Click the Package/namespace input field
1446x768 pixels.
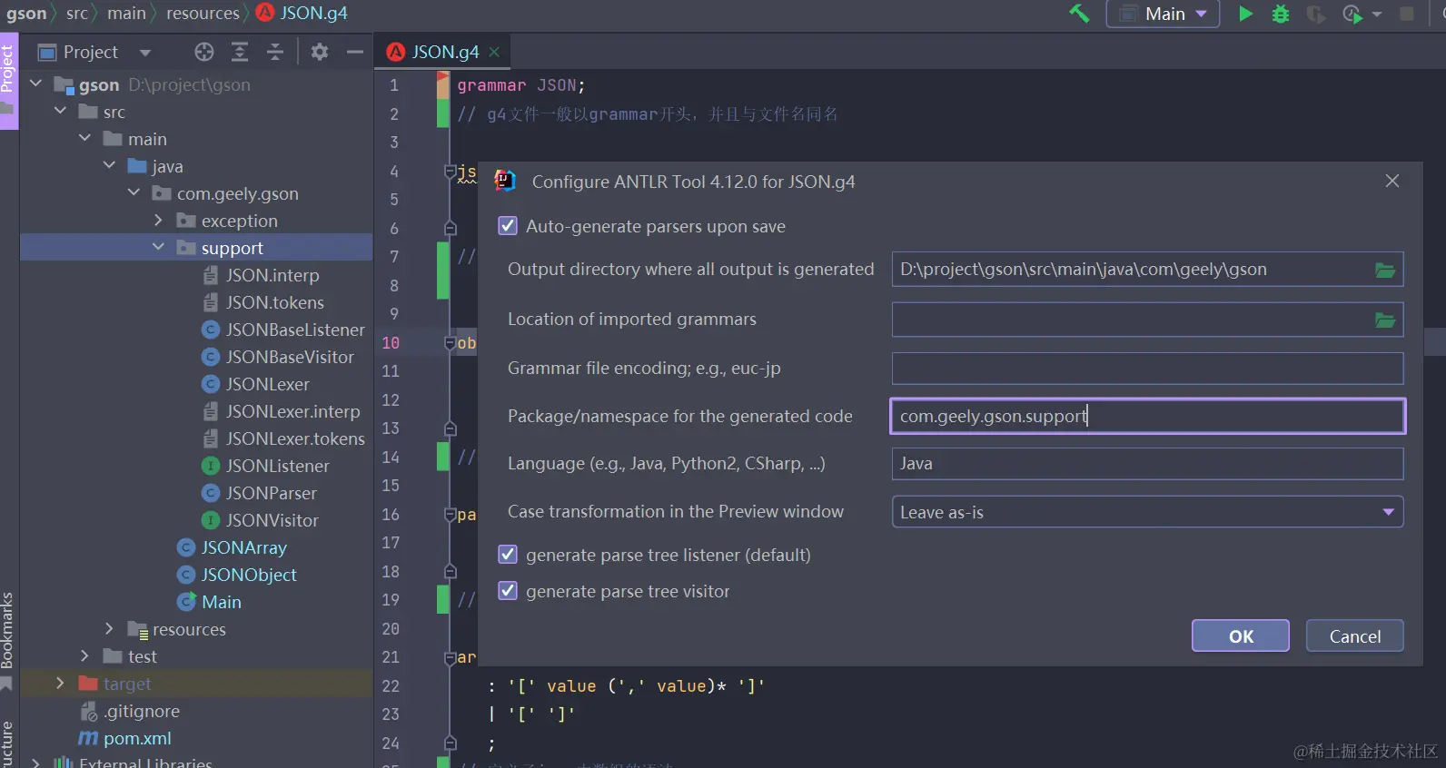point(1147,416)
